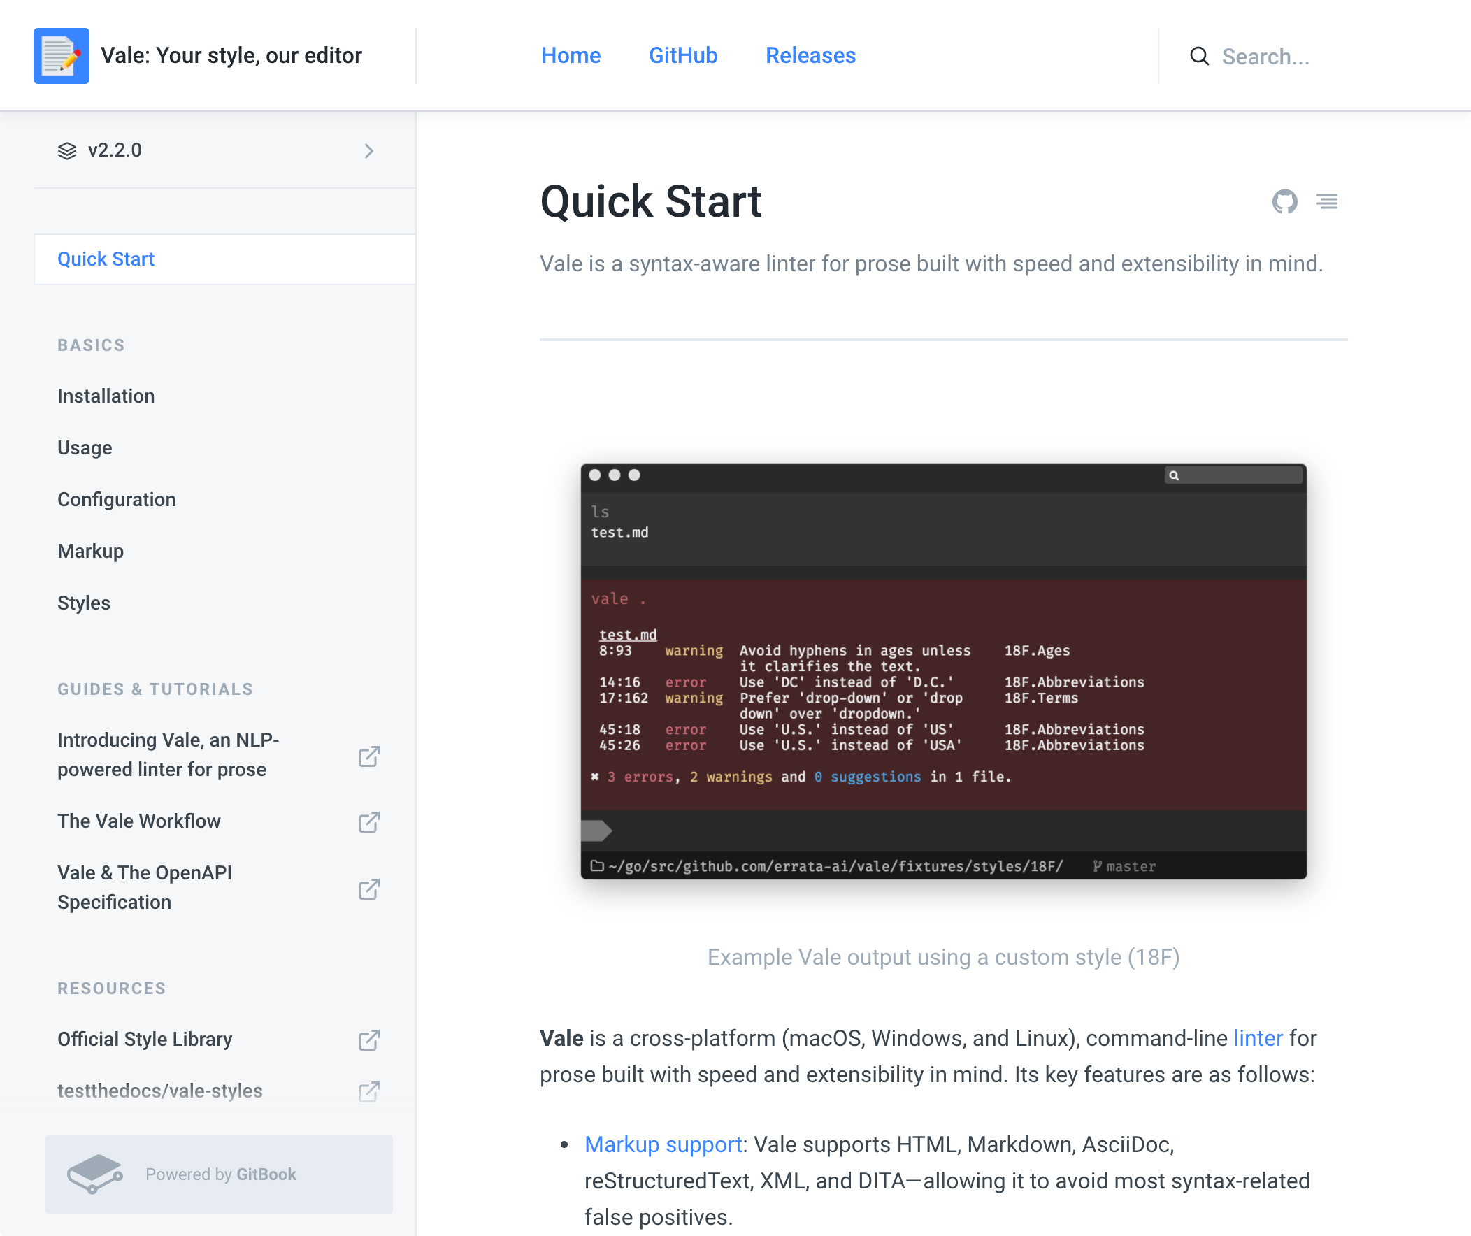Image resolution: width=1471 pixels, height=1236 pixels.
Task: Open Releases in top navigation
Action: 810,55
